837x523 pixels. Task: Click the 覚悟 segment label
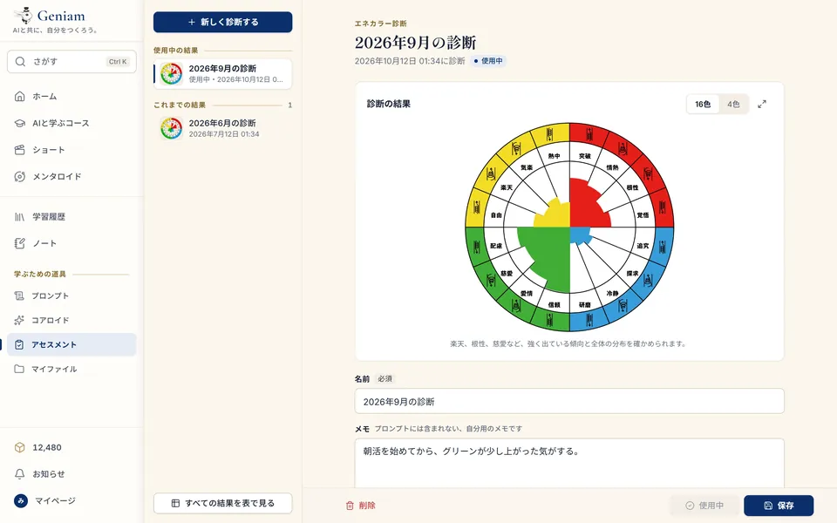643,214
